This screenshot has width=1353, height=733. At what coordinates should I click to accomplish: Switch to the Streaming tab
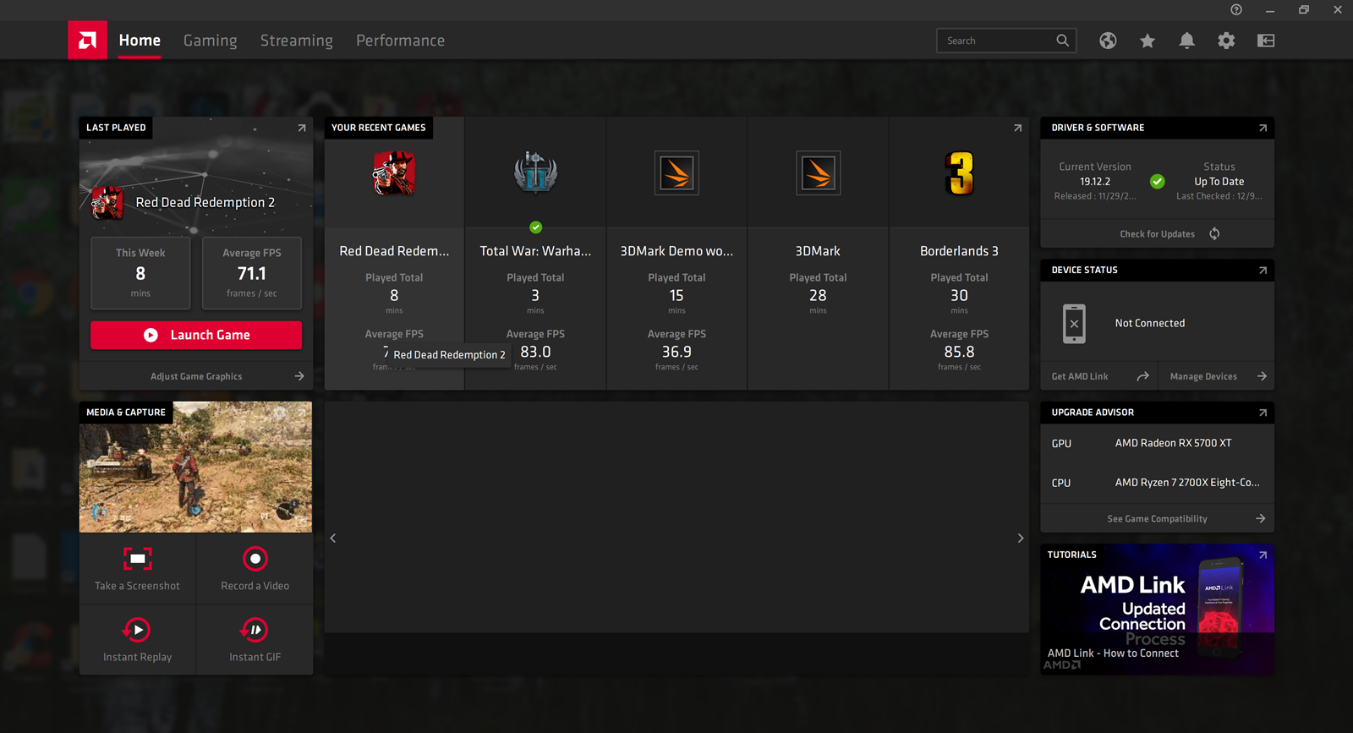pyautogui.click(x=297, y=41)
